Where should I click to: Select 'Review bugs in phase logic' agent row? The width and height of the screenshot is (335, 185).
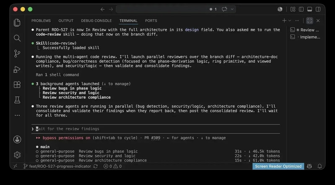click(158, 151)
